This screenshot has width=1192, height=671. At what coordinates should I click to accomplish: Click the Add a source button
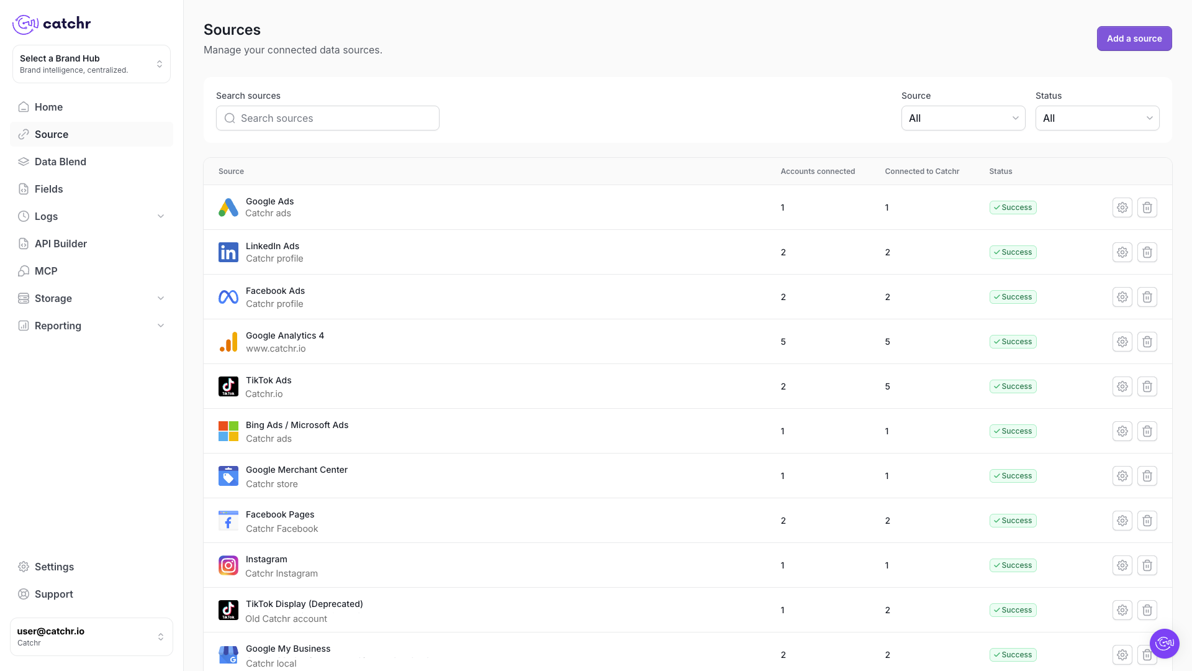click(1134, 39)
